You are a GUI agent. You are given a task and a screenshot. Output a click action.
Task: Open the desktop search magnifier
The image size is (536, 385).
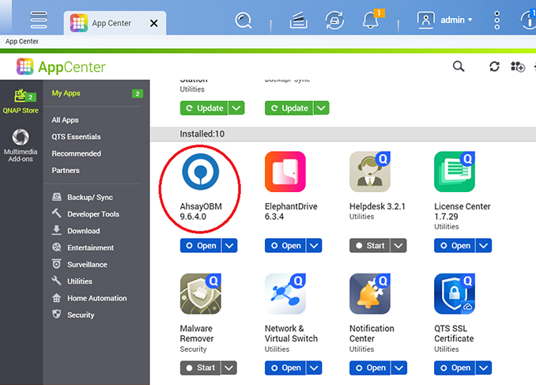click(x=243, y=21)
